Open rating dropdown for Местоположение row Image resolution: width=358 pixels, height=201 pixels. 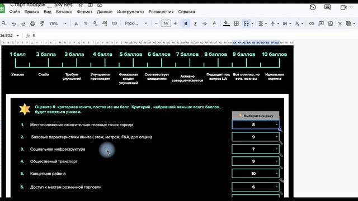[x=277, y=125]
